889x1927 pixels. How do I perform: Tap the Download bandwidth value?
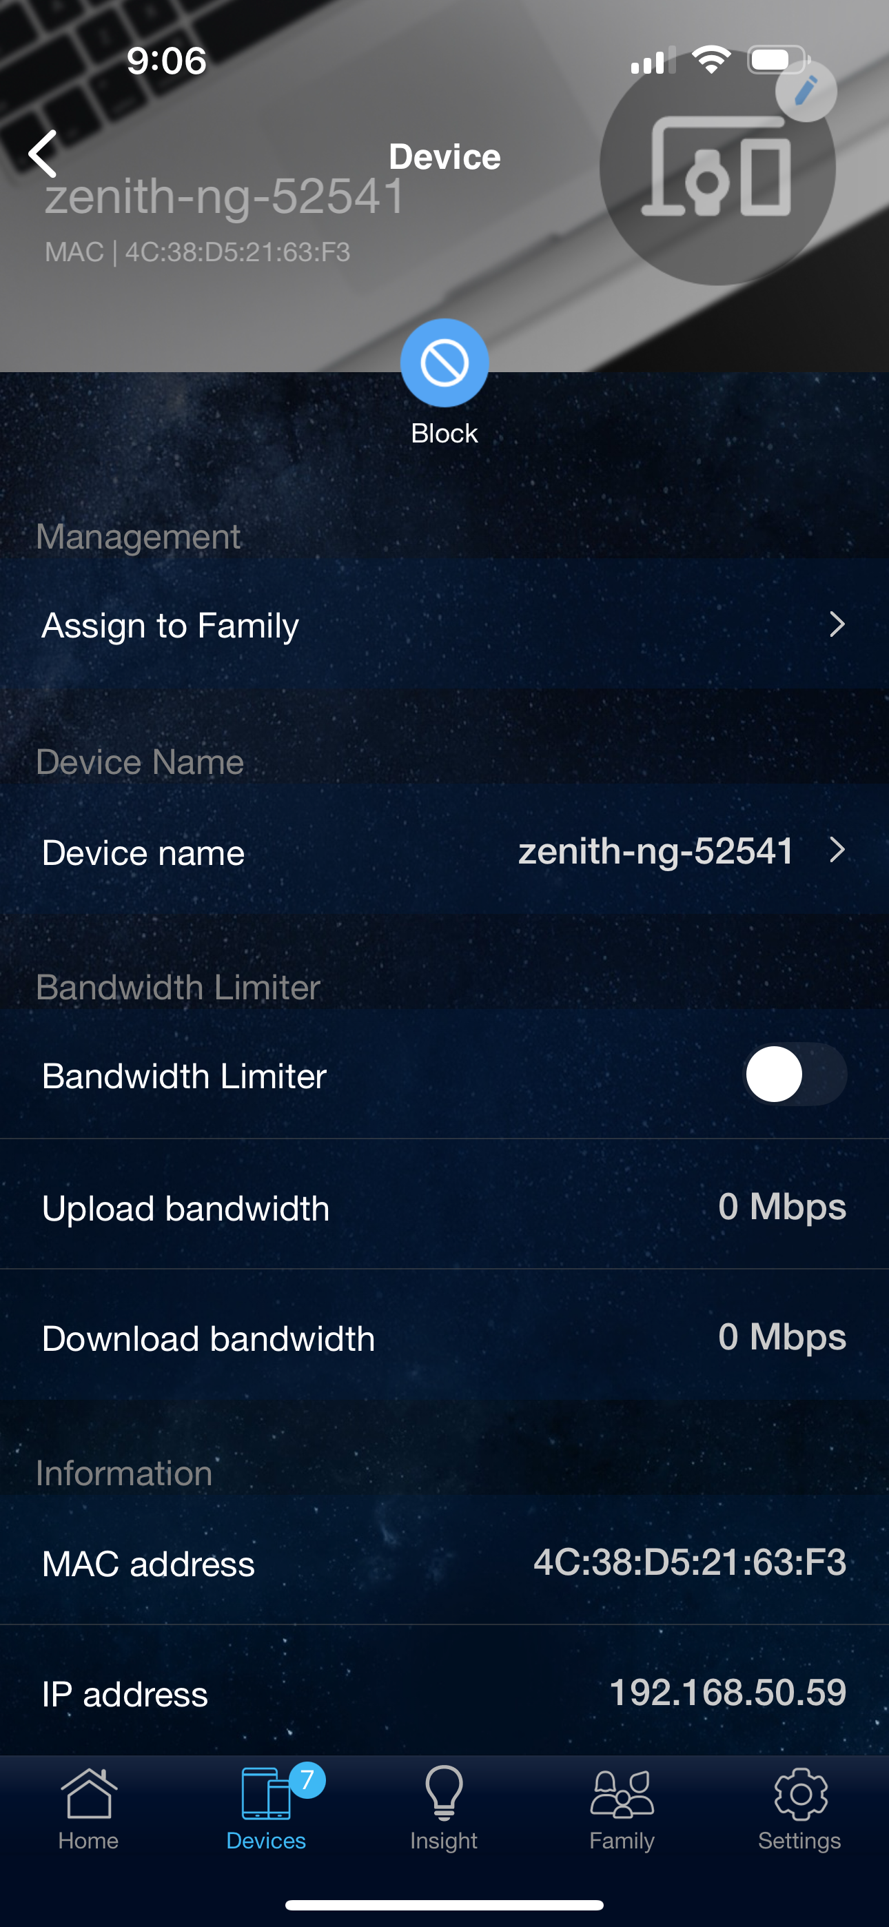click(781, 1337)
